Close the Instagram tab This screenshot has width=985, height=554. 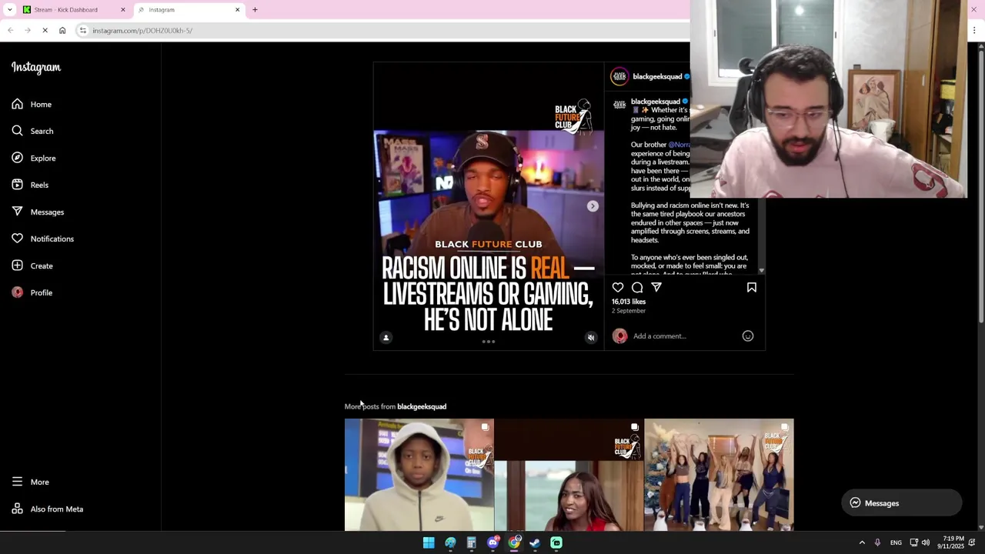pyautogui.click(x=237, y=10)
